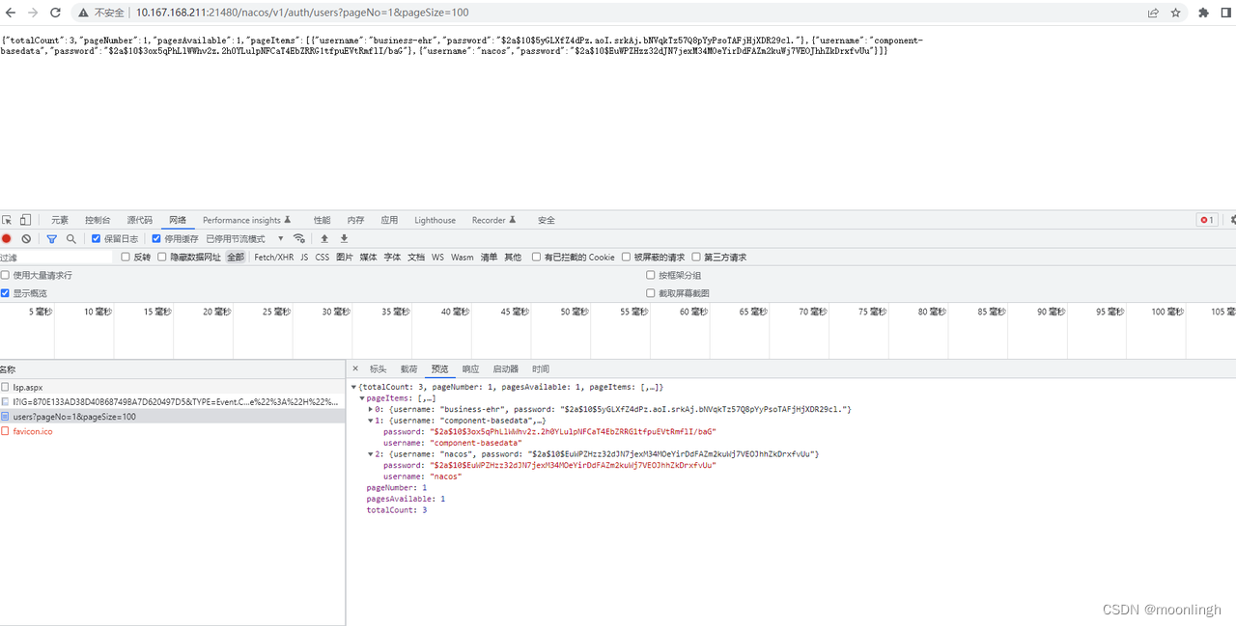Collapse the pageItems array node
Image resolution: width=1236 pixels, height=626 pixels.
pos(362,397)
